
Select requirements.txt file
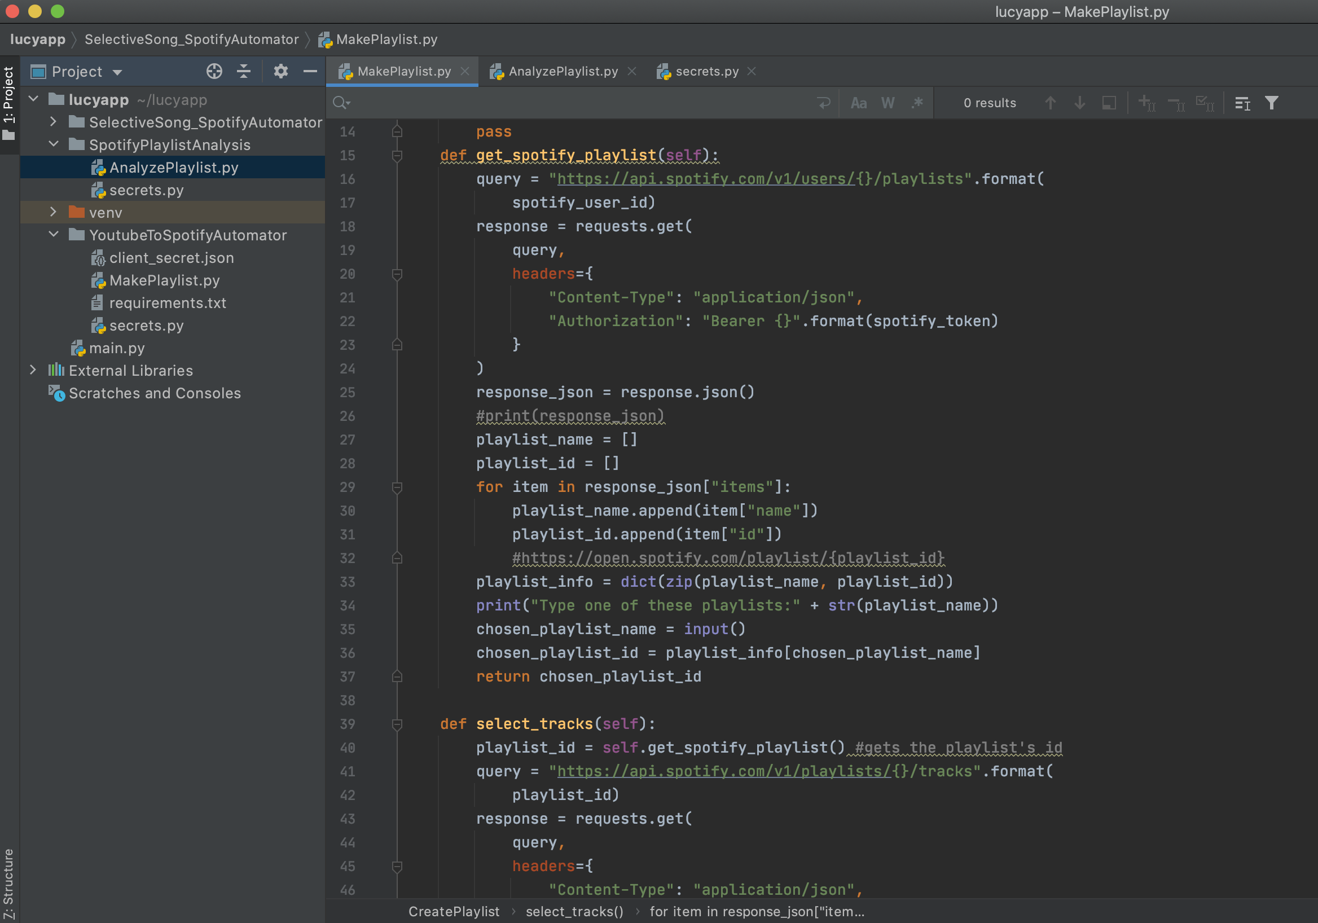pos(167,302)
